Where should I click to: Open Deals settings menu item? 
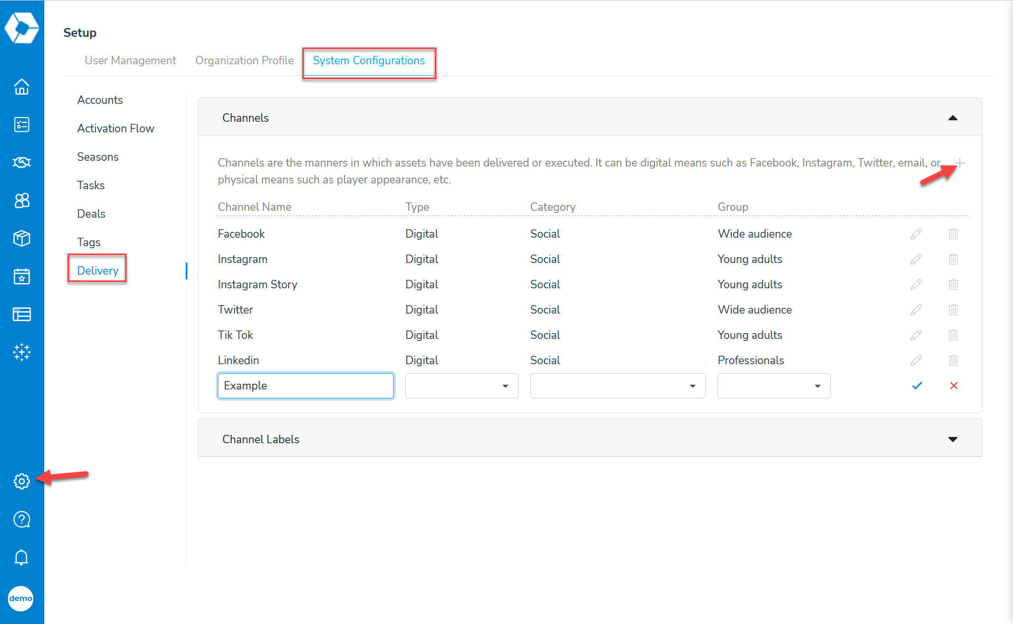tap(91, 214)
